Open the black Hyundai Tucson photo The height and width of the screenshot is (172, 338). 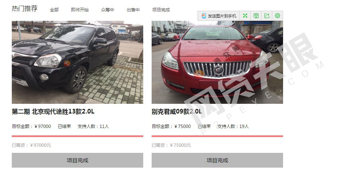(x=78, y=62)
